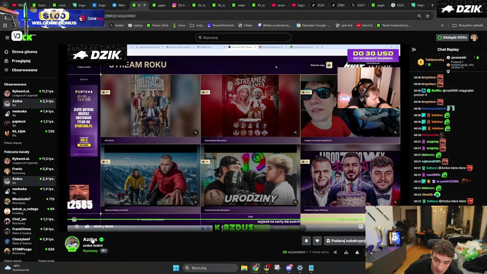
Task: Click the clip playback progress bar
Action: click(x=216, y=220)
